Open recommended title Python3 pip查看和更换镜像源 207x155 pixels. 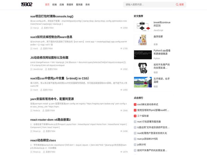click(162, 52)
